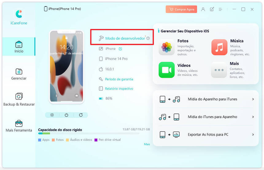Viewport: 264px width, 170px height.
Task: Open the feedback note icon in title bar
Action: (x=212, y=9)
